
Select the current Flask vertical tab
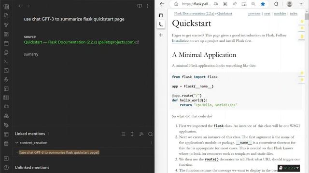click(161, 25)
